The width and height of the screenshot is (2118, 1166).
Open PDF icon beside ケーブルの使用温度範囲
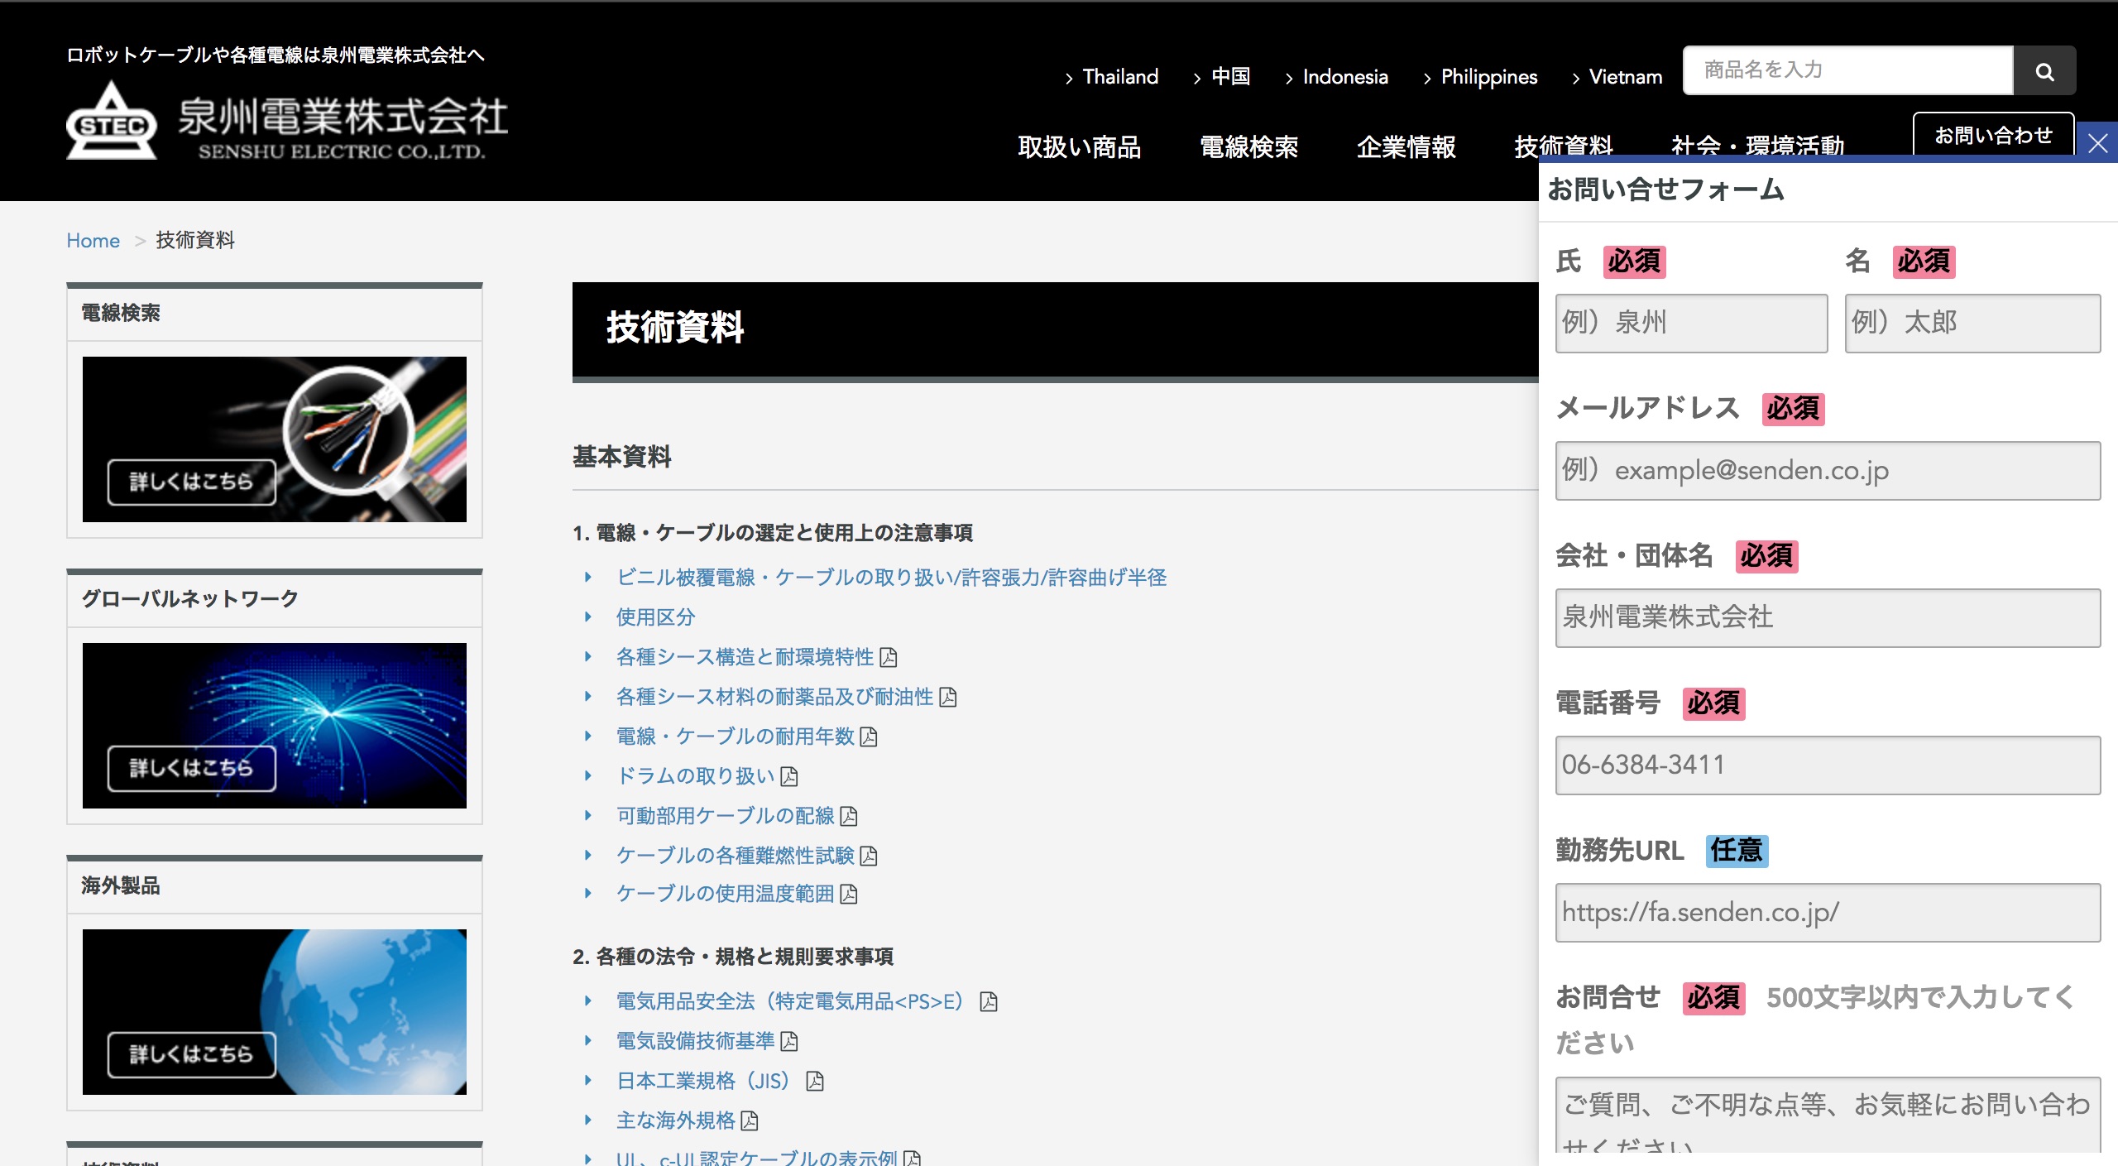click(849, 894)
